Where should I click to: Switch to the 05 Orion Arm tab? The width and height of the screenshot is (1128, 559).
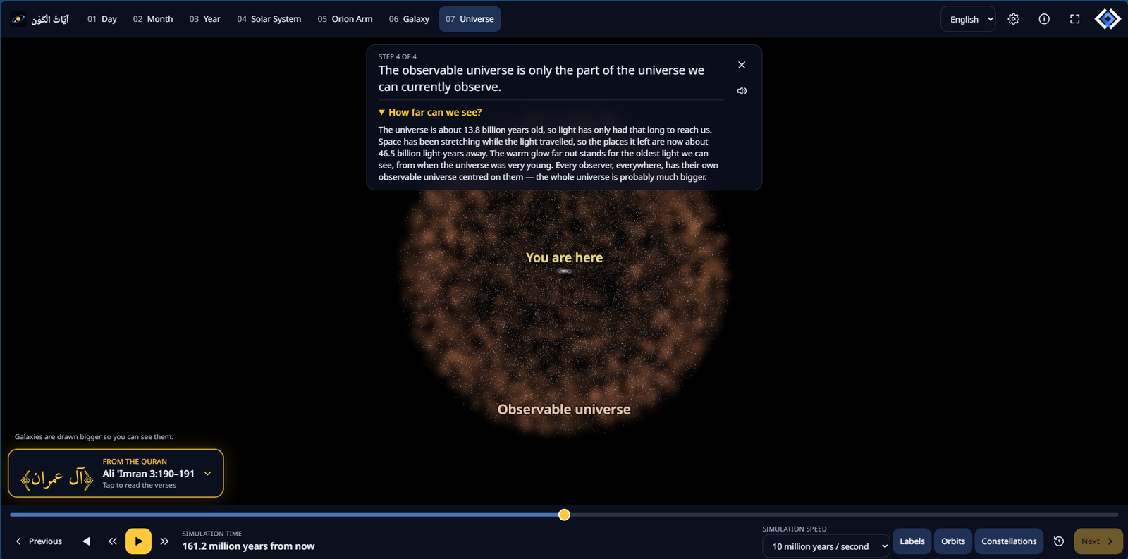click(x=345, y=19)
